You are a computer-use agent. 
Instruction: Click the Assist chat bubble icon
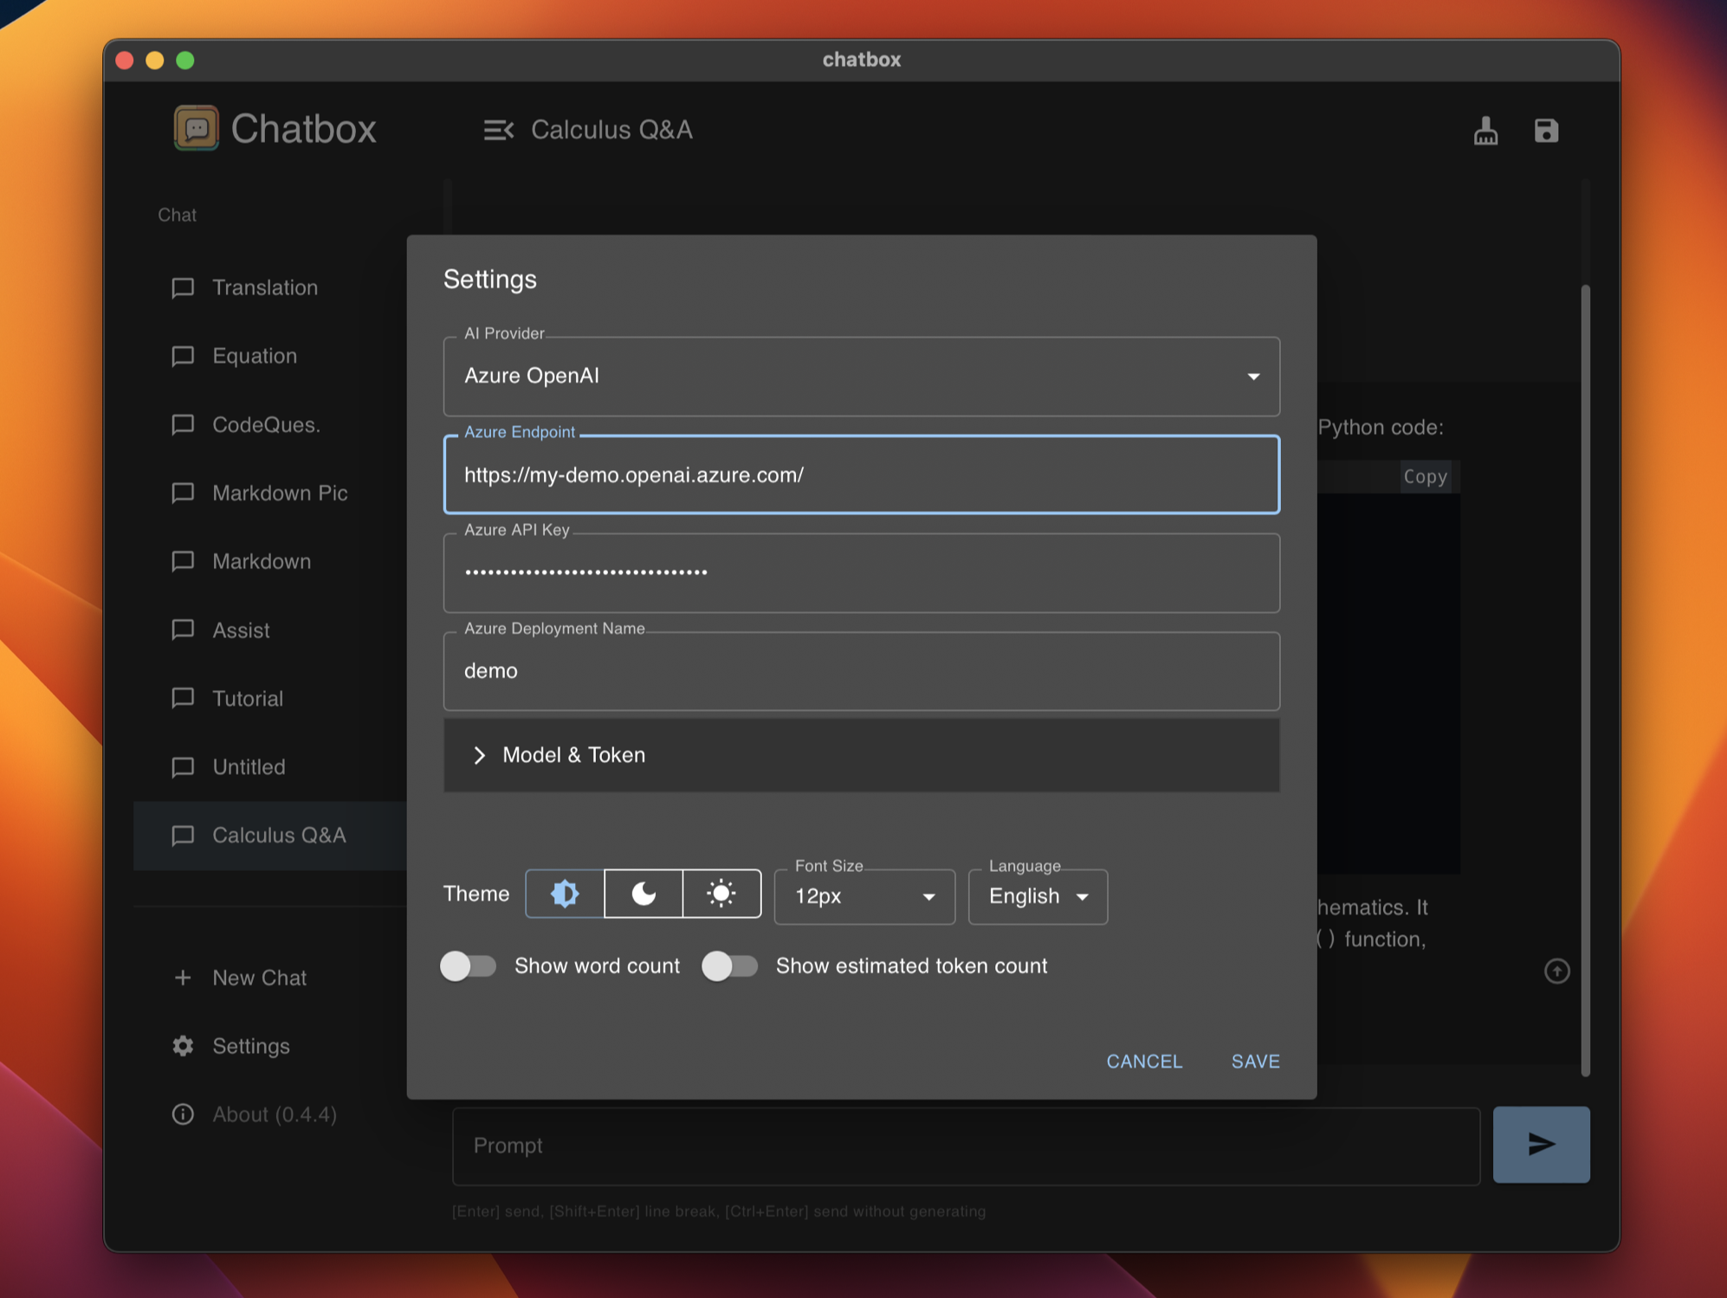coord(183,630)
